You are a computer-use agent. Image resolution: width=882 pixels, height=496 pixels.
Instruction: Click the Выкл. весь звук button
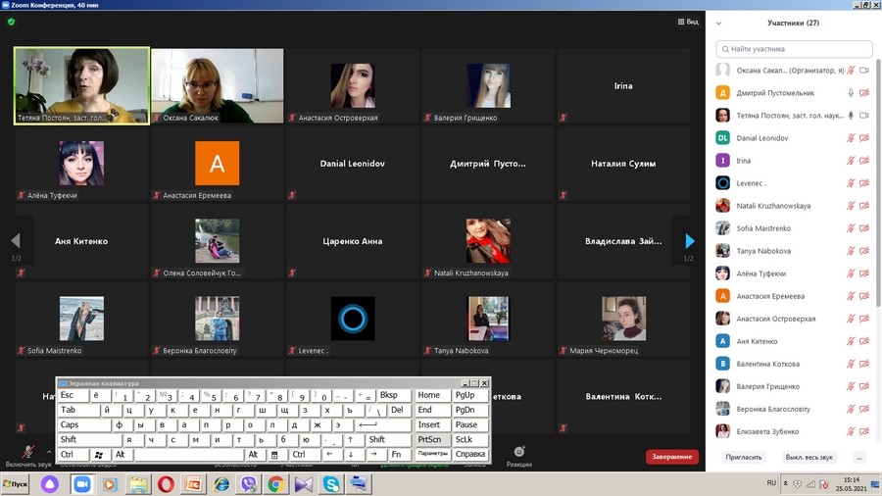(808, 458)
